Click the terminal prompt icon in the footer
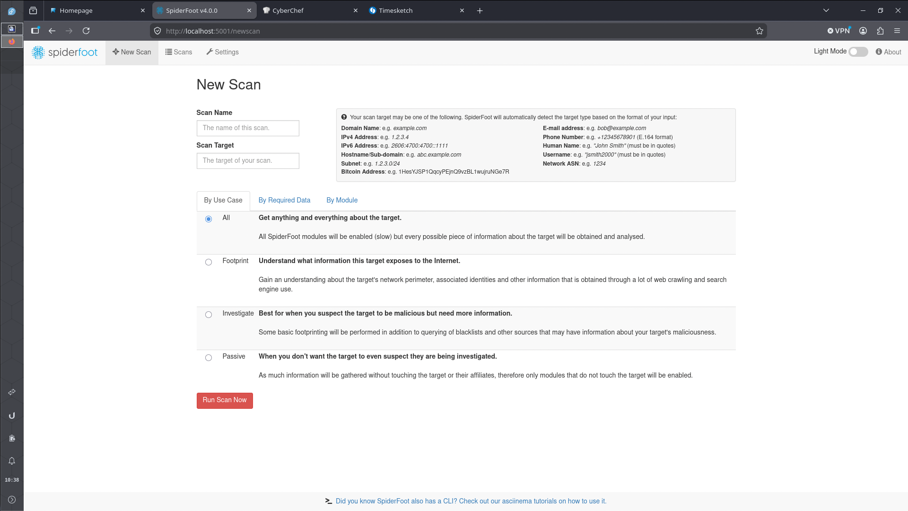 (x=329, y=501)
